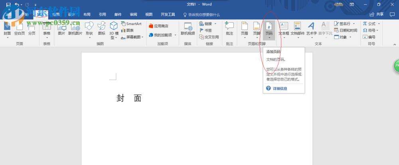Add a 批注 (comment)
This screenshot has width=399, height=165.
[229, 29]
